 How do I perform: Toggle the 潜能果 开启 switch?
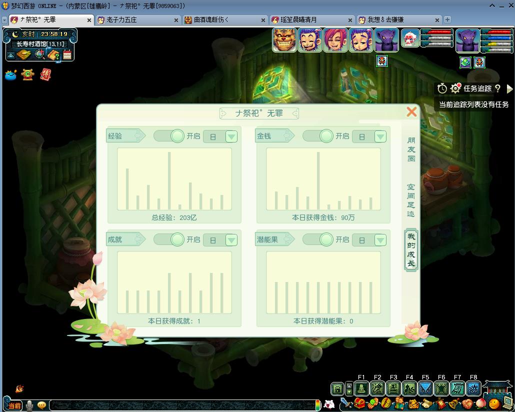tap(318, 239)
